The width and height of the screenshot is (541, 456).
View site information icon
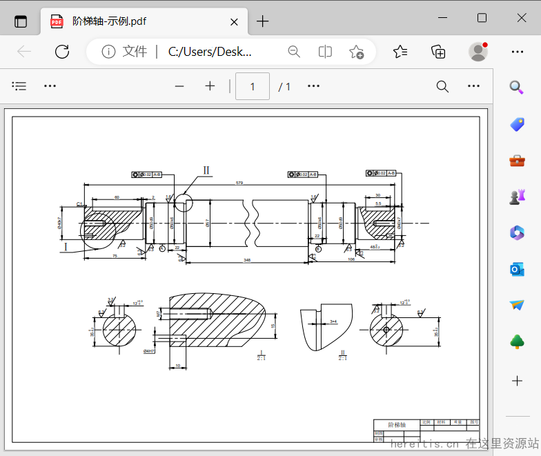108,52
